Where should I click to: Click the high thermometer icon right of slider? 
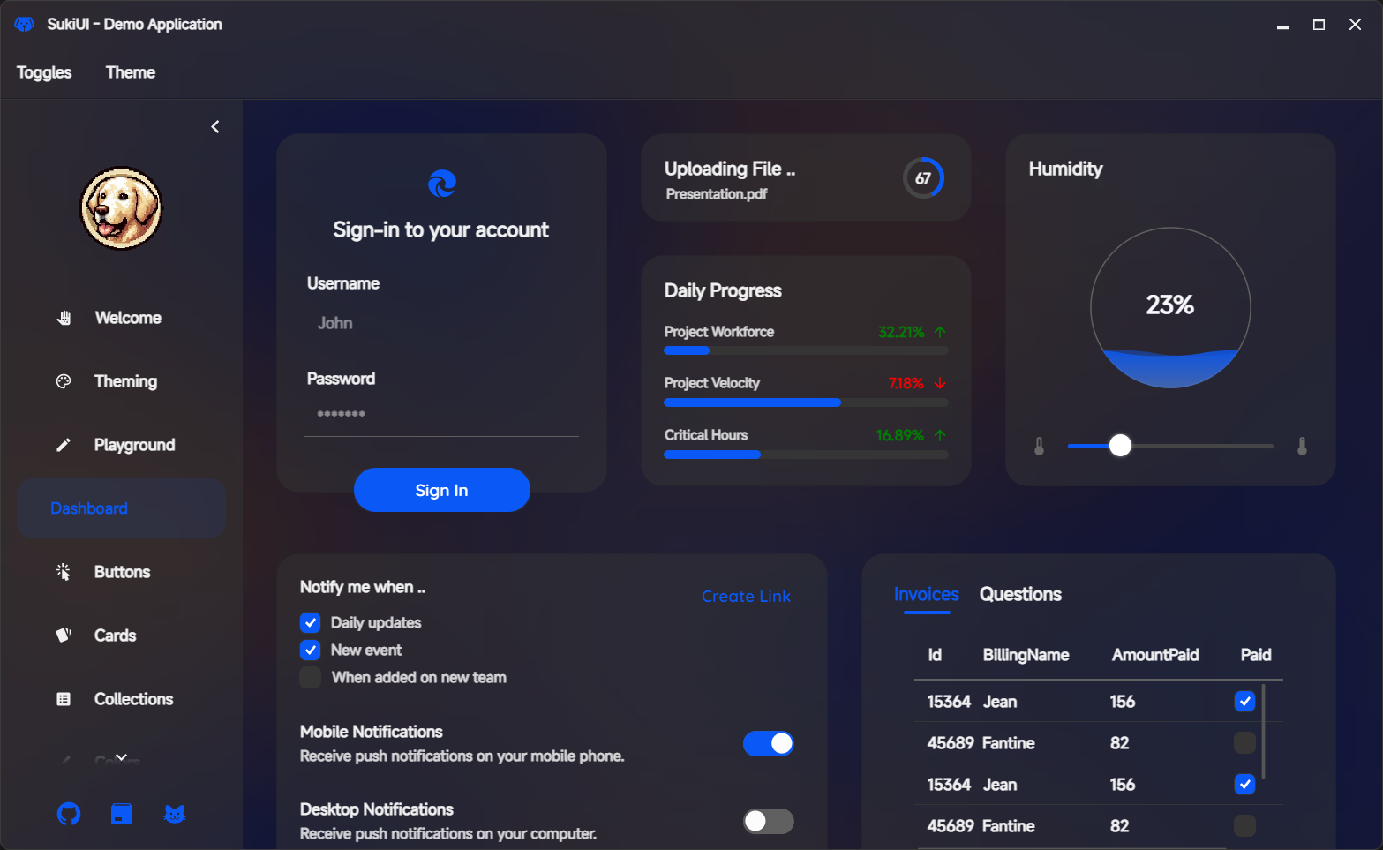[1302, 447]
